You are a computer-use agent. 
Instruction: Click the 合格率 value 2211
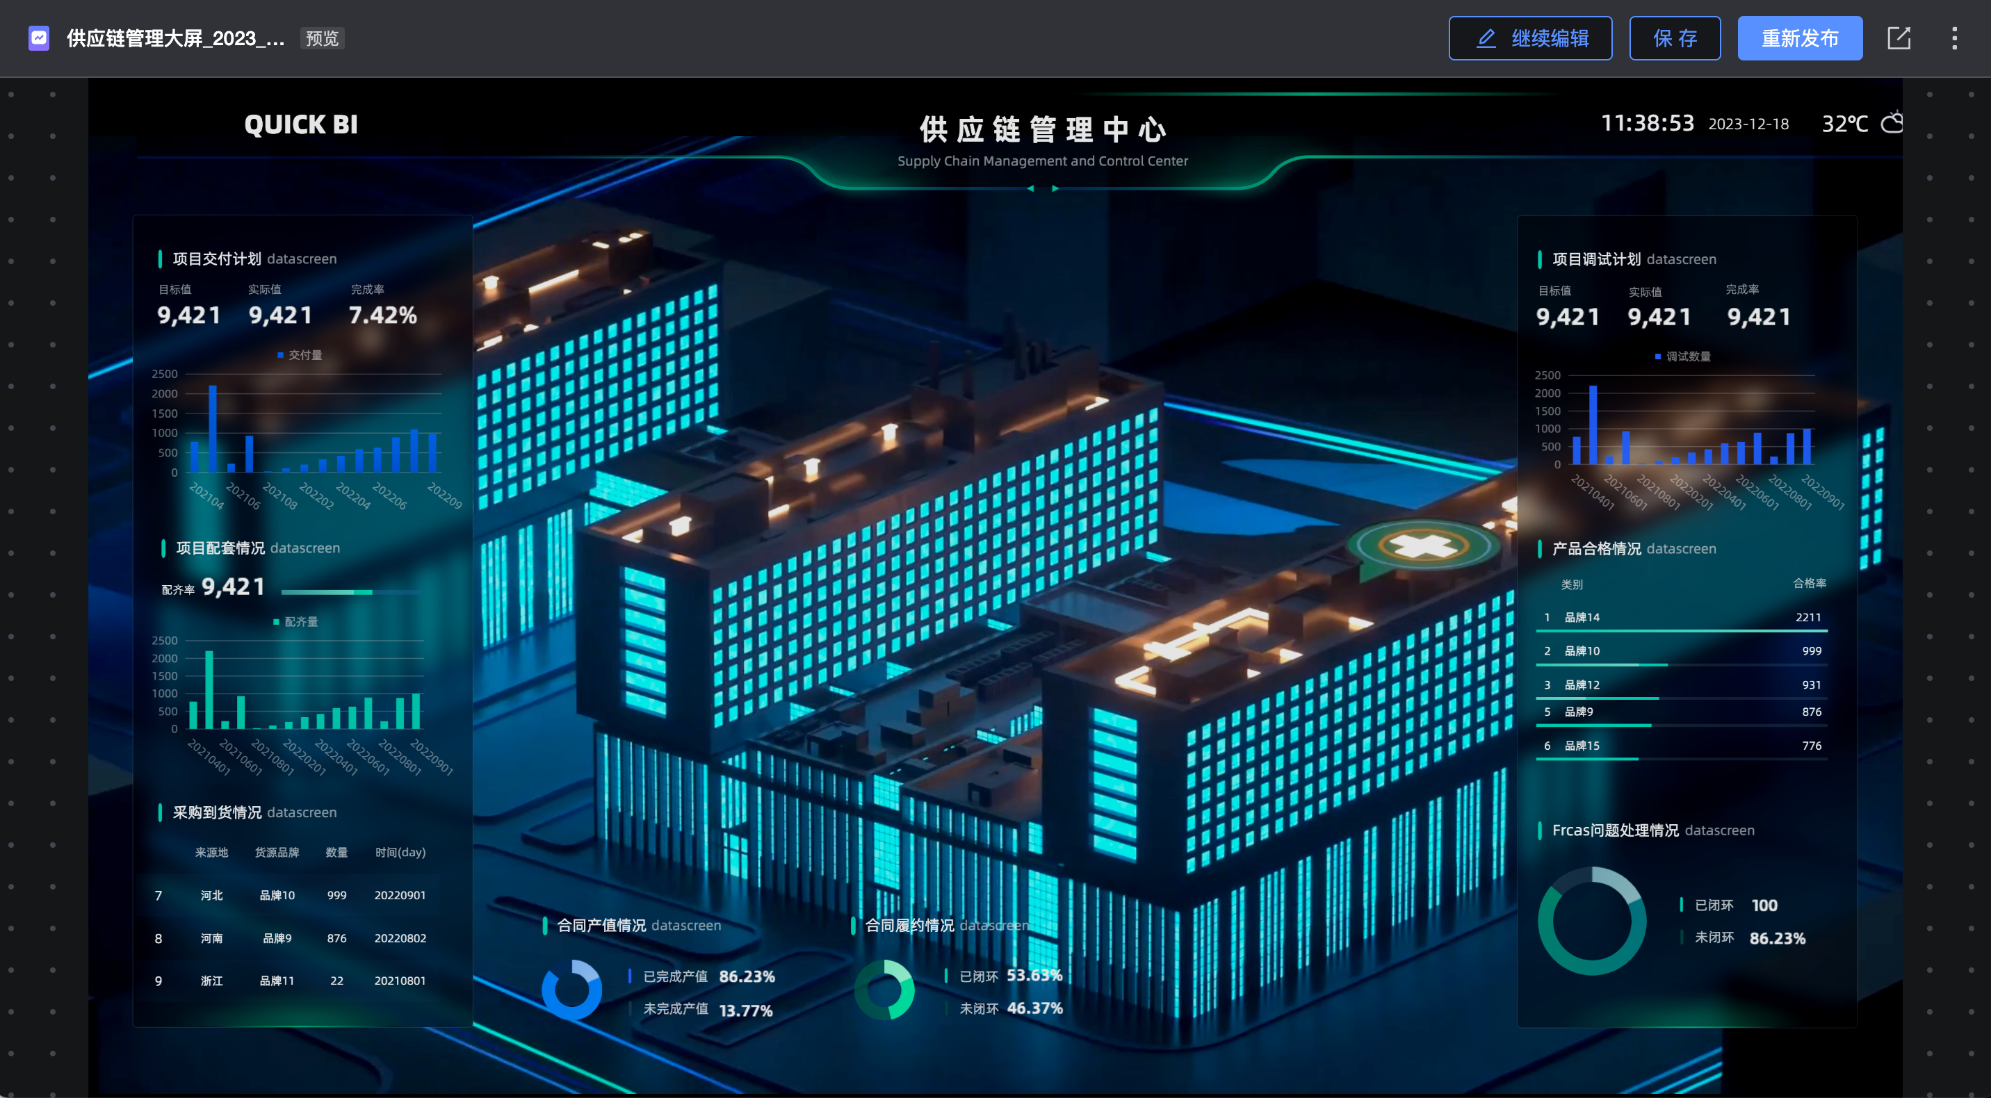coord(1808,617)
